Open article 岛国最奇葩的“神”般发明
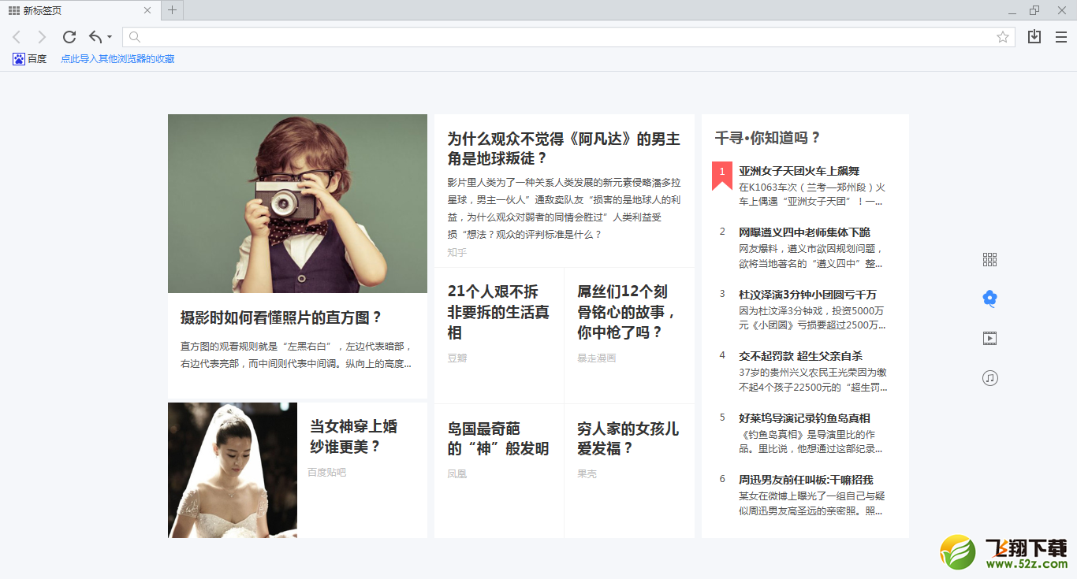This screenshot has height=579, width=1077. [498, 439]
